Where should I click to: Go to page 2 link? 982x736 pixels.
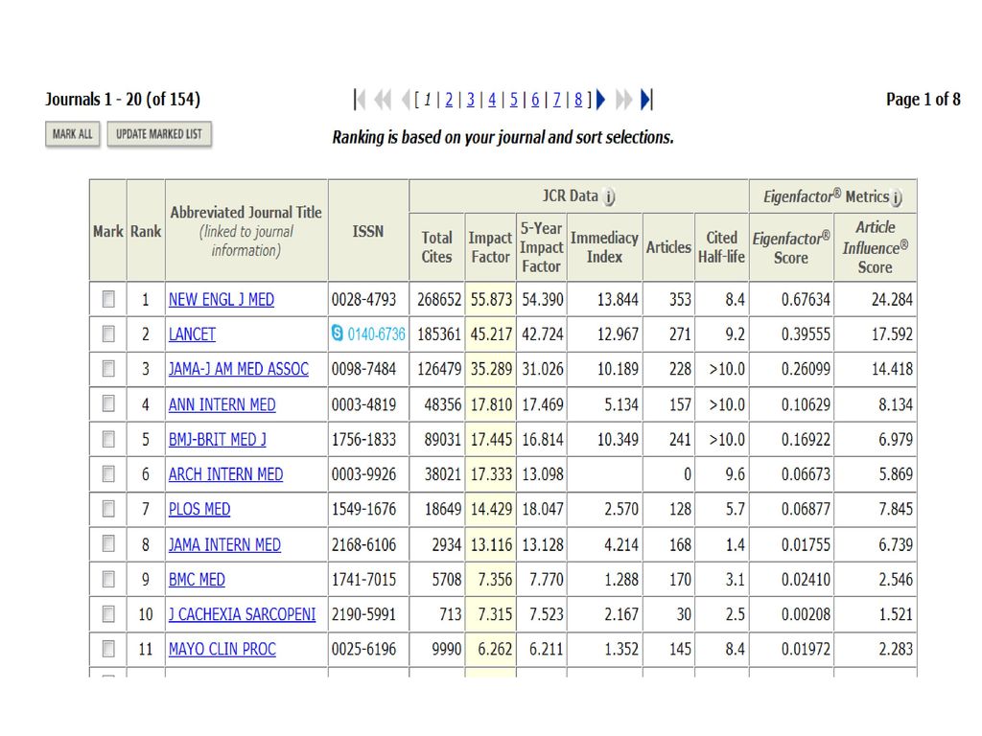click(449, 100)
